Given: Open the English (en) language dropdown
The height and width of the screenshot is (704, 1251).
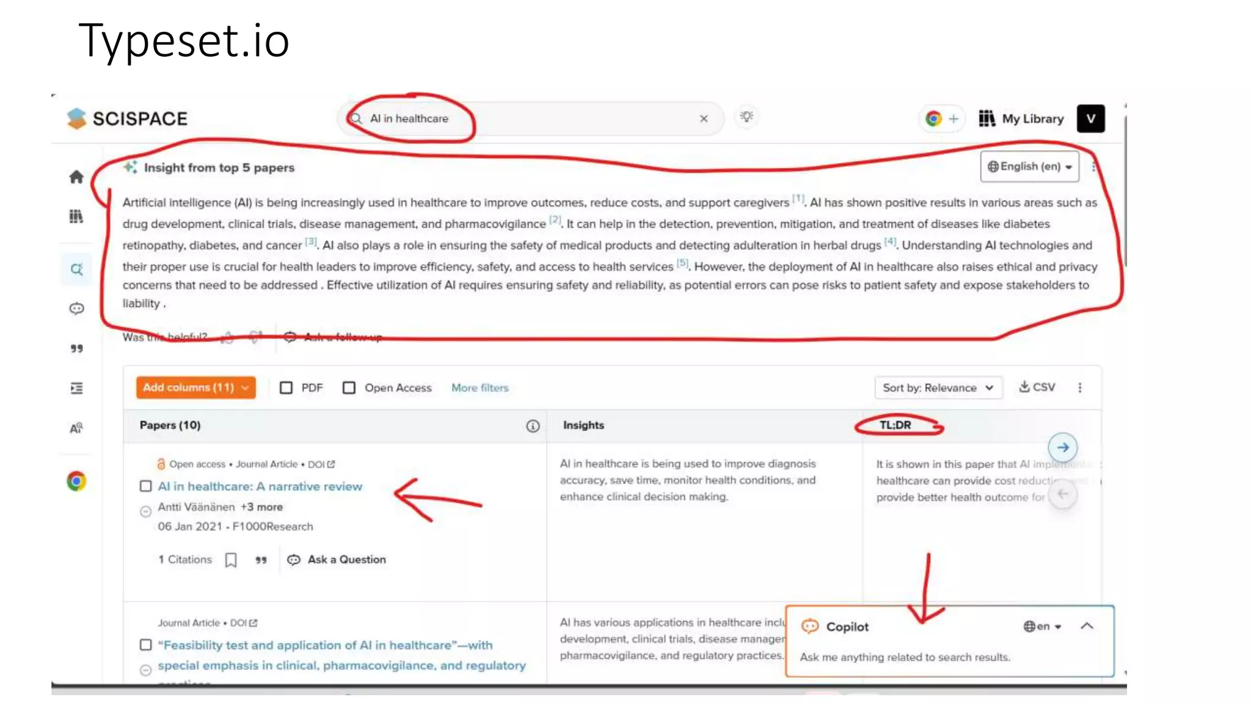Looking at the screenshot, I should [x=1030, y=166].
